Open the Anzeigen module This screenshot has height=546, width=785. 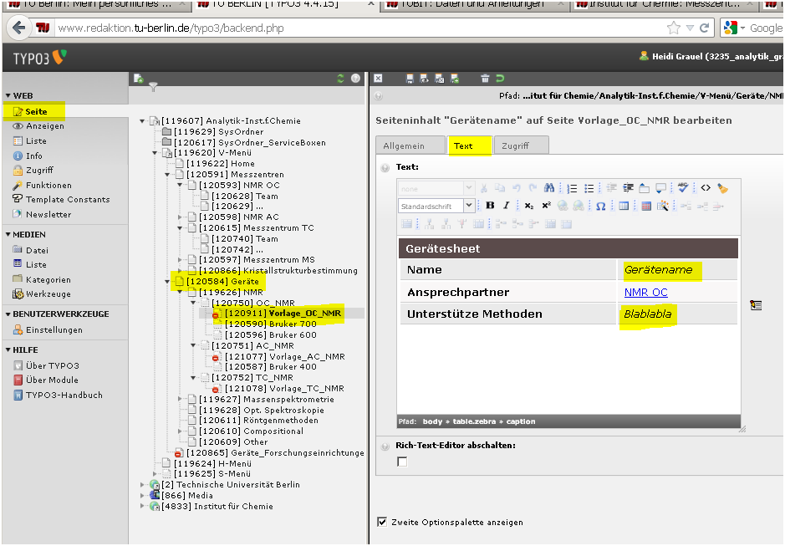click(x=45, y=126)
